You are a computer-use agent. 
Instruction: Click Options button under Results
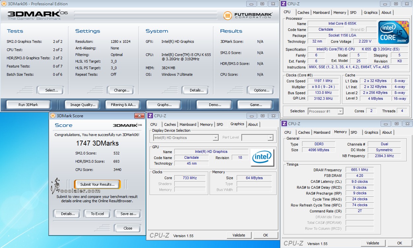(x=260, y=90)
